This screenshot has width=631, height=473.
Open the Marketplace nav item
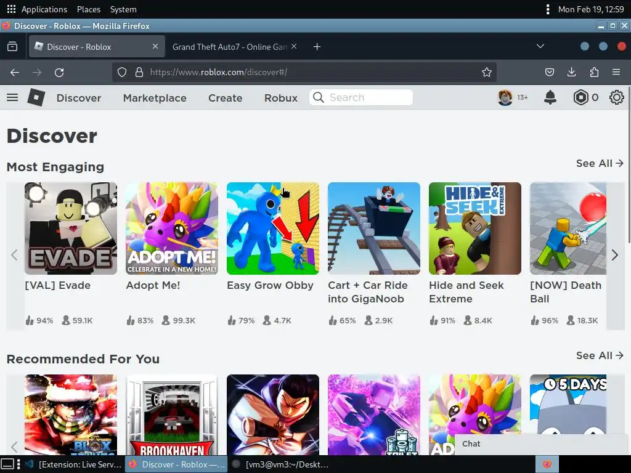coord(155,98)
